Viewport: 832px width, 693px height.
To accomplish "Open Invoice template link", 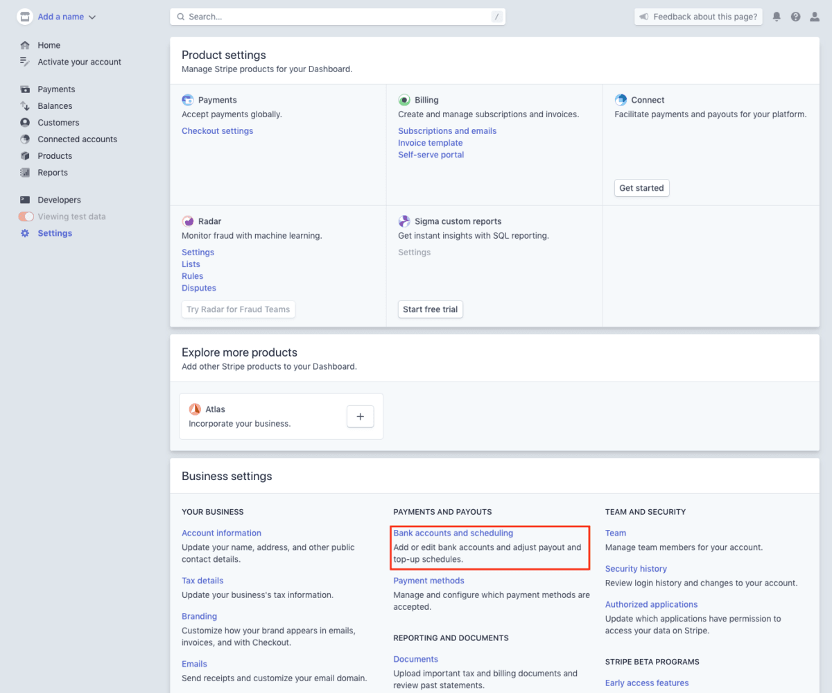I will click(x=430, y=143).
